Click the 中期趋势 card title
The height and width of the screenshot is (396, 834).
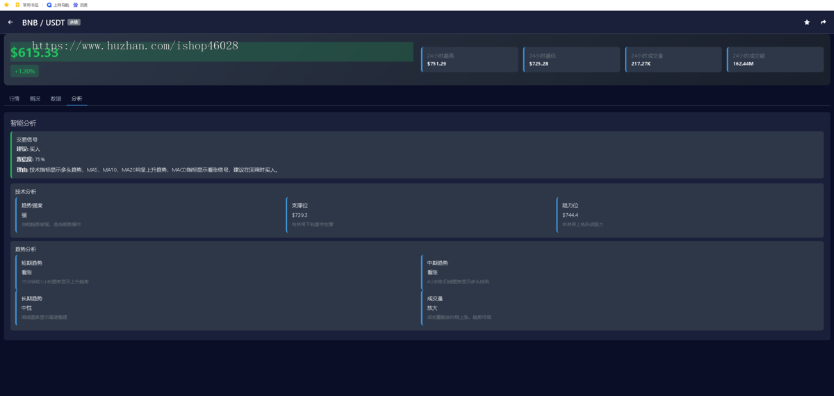tap(438, 263)
